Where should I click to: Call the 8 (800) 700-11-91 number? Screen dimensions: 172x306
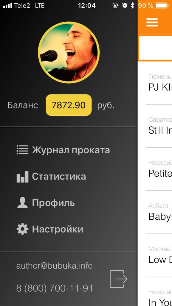tap(55, 288)
